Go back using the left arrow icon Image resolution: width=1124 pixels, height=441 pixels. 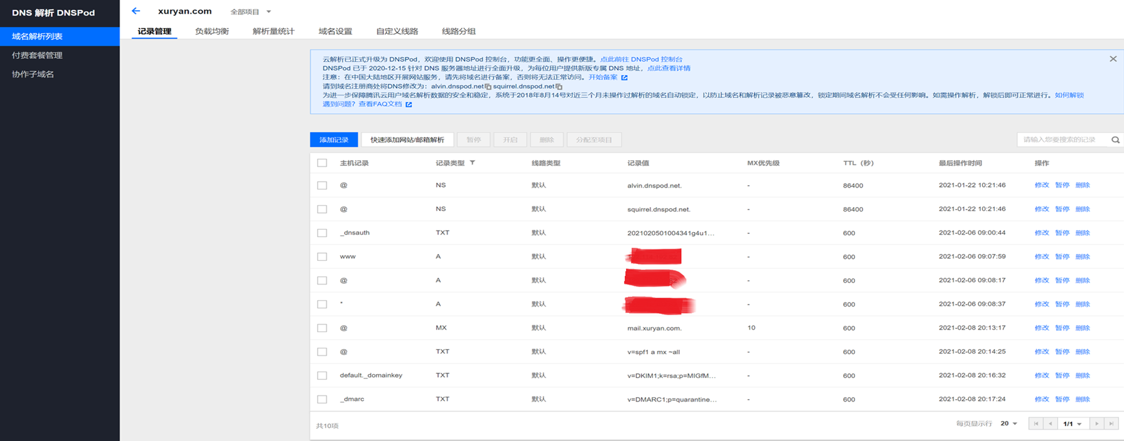pyautogui.click(x=136, y=11)
